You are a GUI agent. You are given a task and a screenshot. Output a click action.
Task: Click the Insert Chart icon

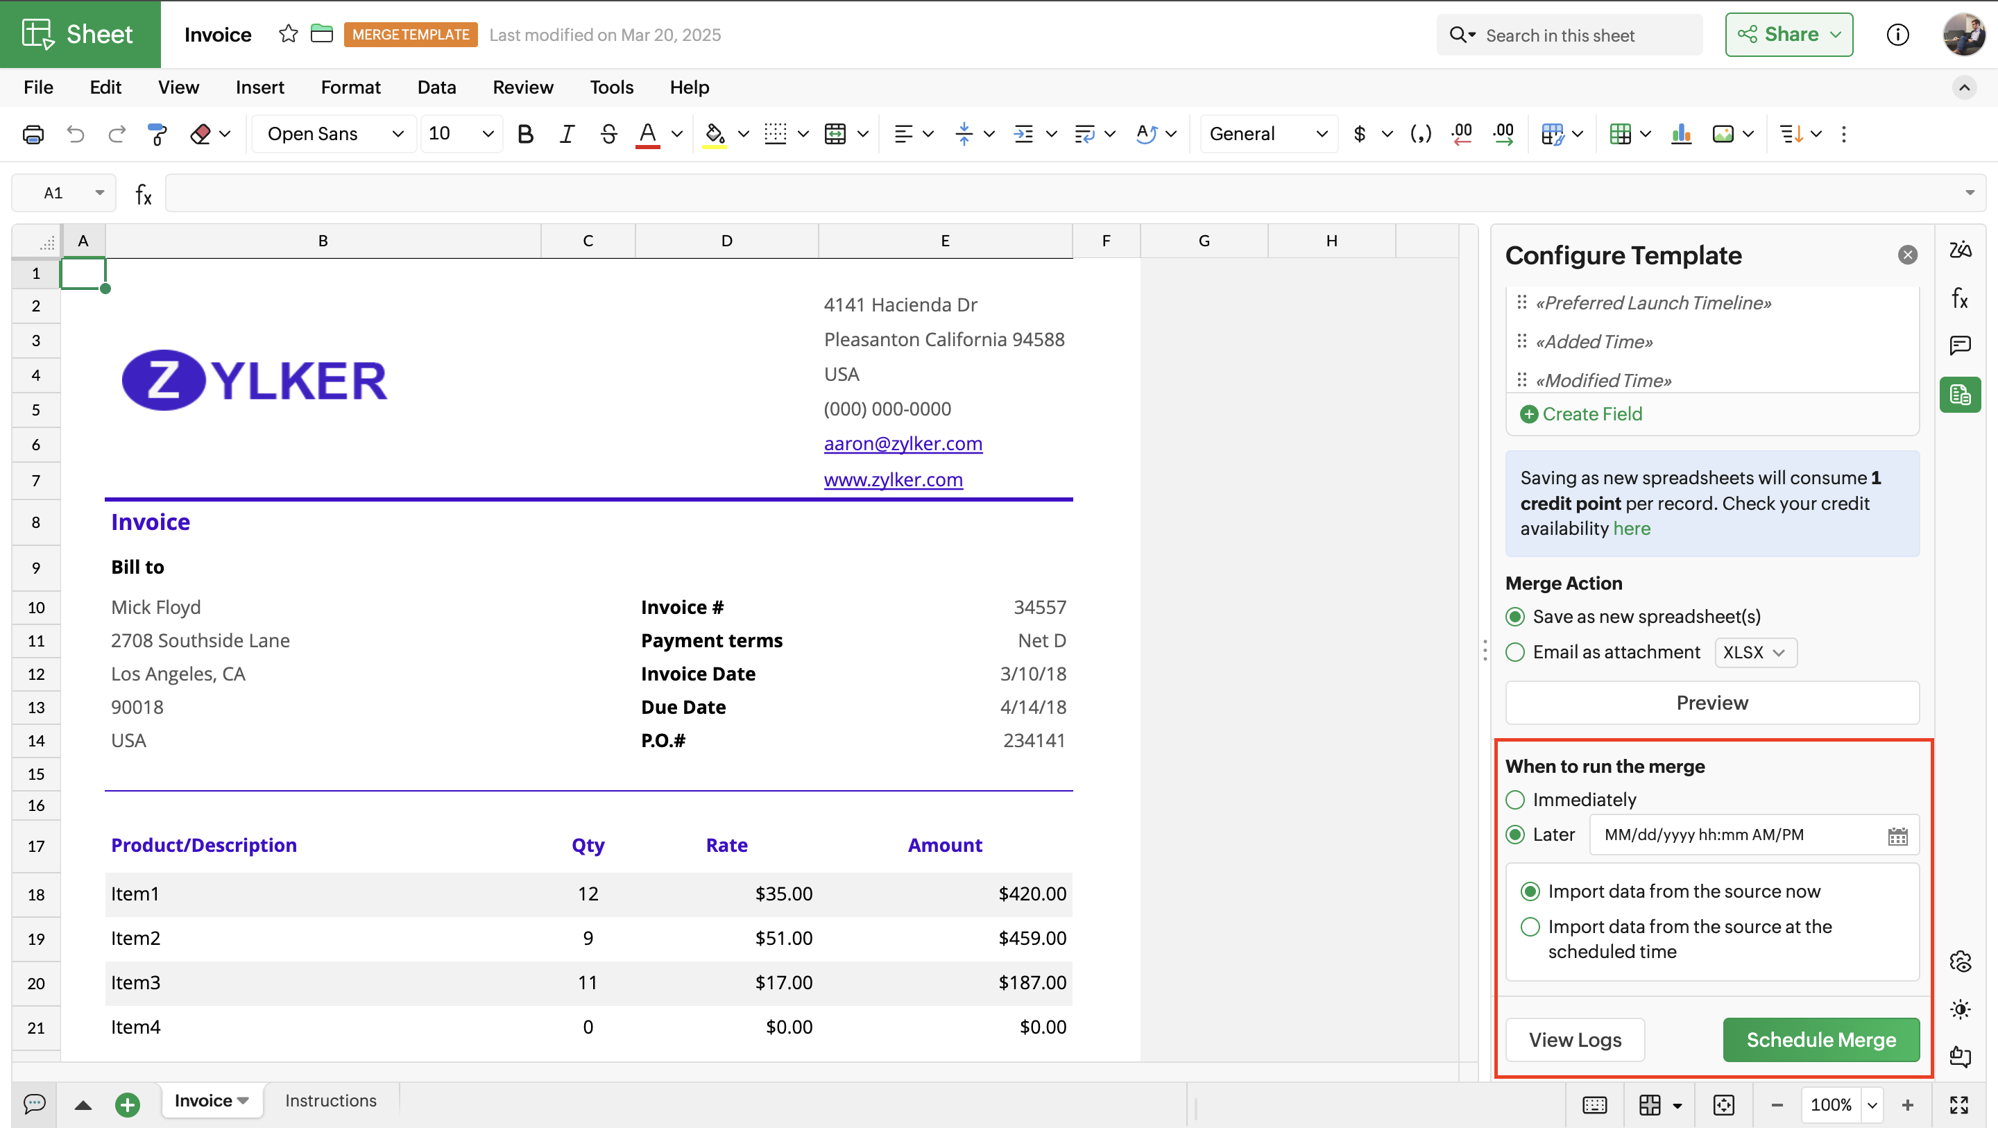(x=1681, y=134)
